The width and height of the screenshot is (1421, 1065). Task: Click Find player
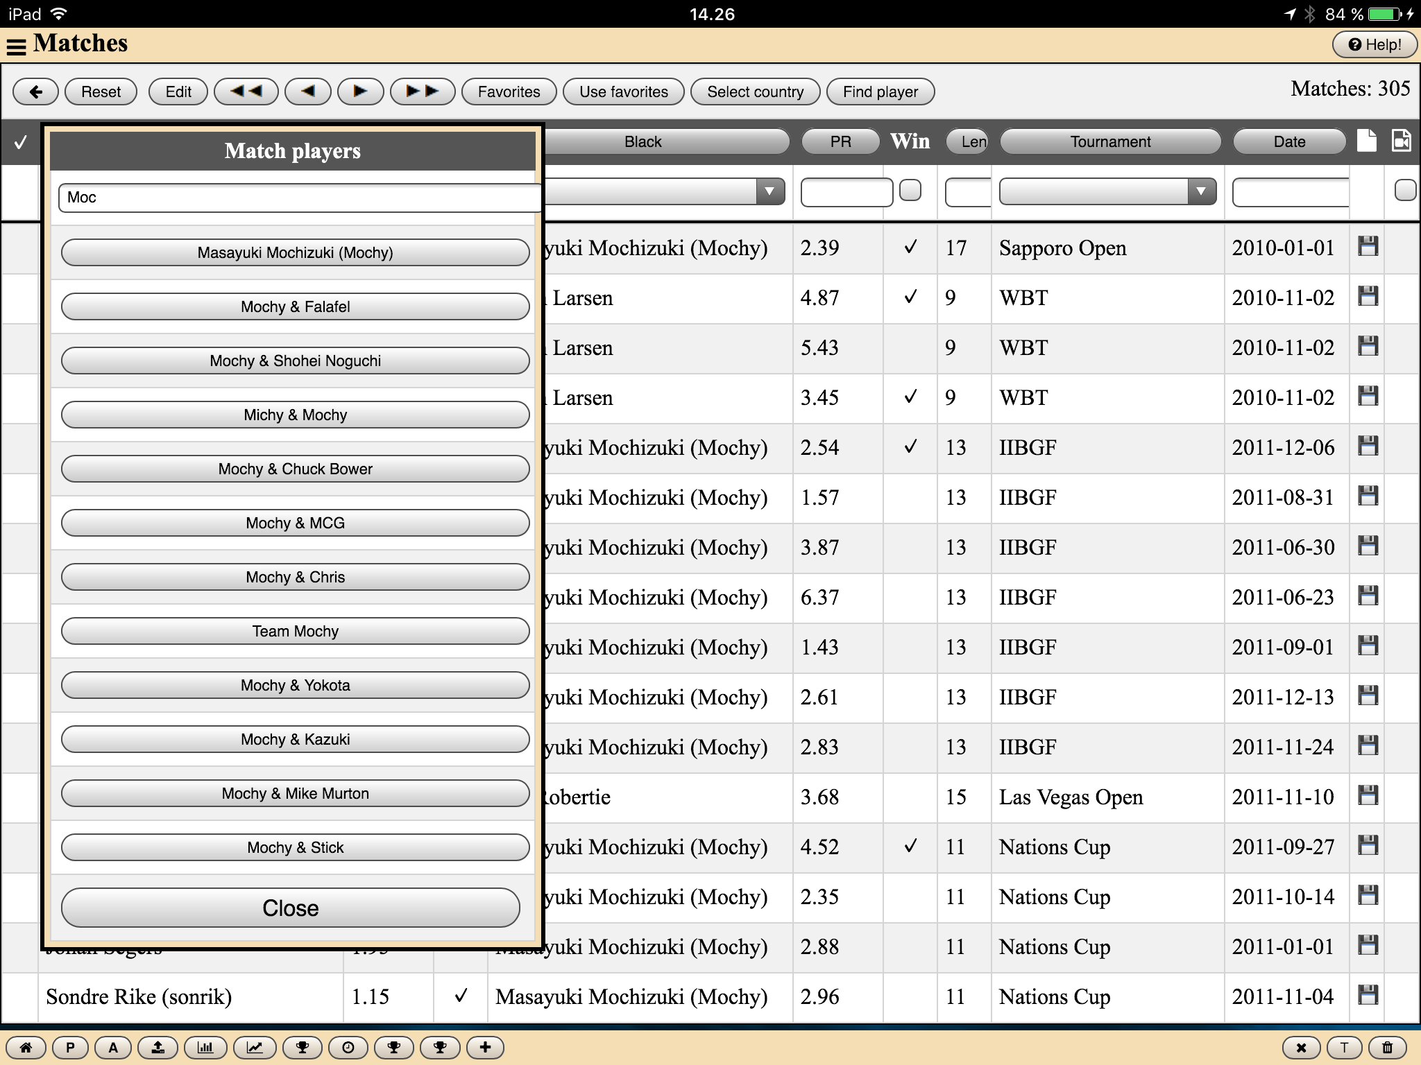pos(880,92)
